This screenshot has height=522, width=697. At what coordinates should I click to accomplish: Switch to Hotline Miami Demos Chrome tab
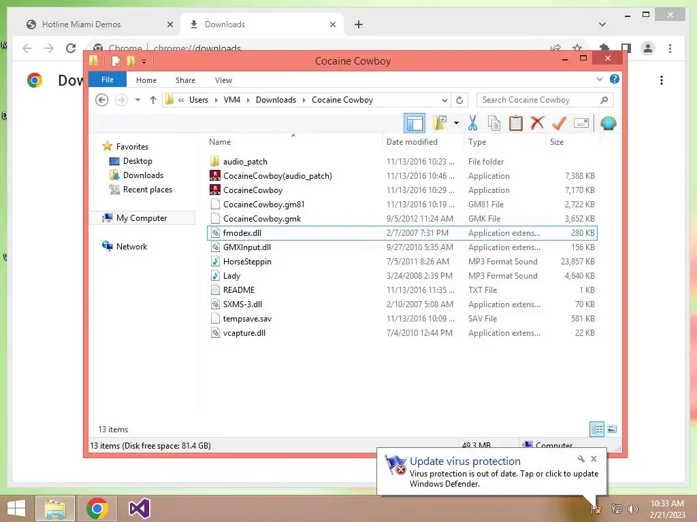(x=82, y=24)
